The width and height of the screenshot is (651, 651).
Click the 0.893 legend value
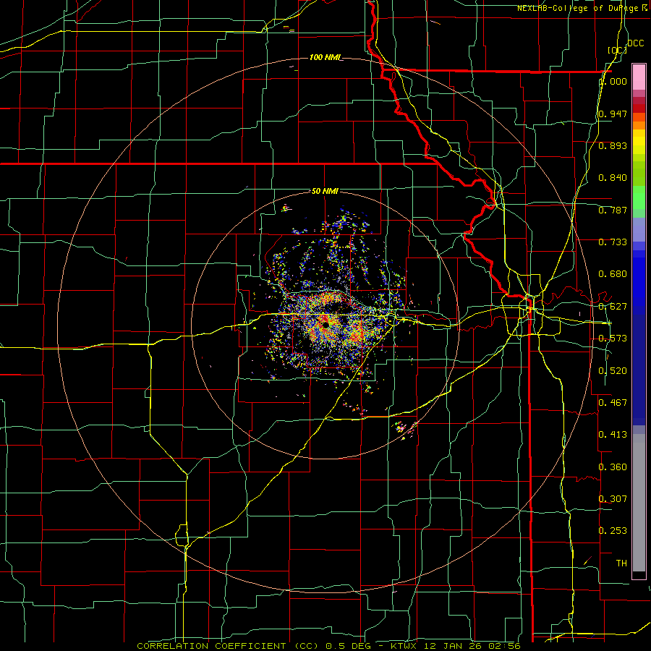point(613,145)
